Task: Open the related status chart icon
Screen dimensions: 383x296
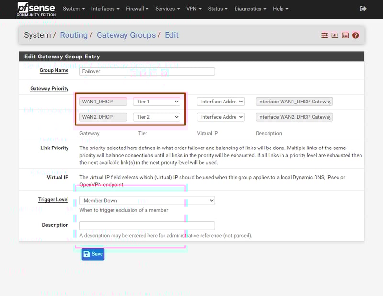Action: click(335, 35)
